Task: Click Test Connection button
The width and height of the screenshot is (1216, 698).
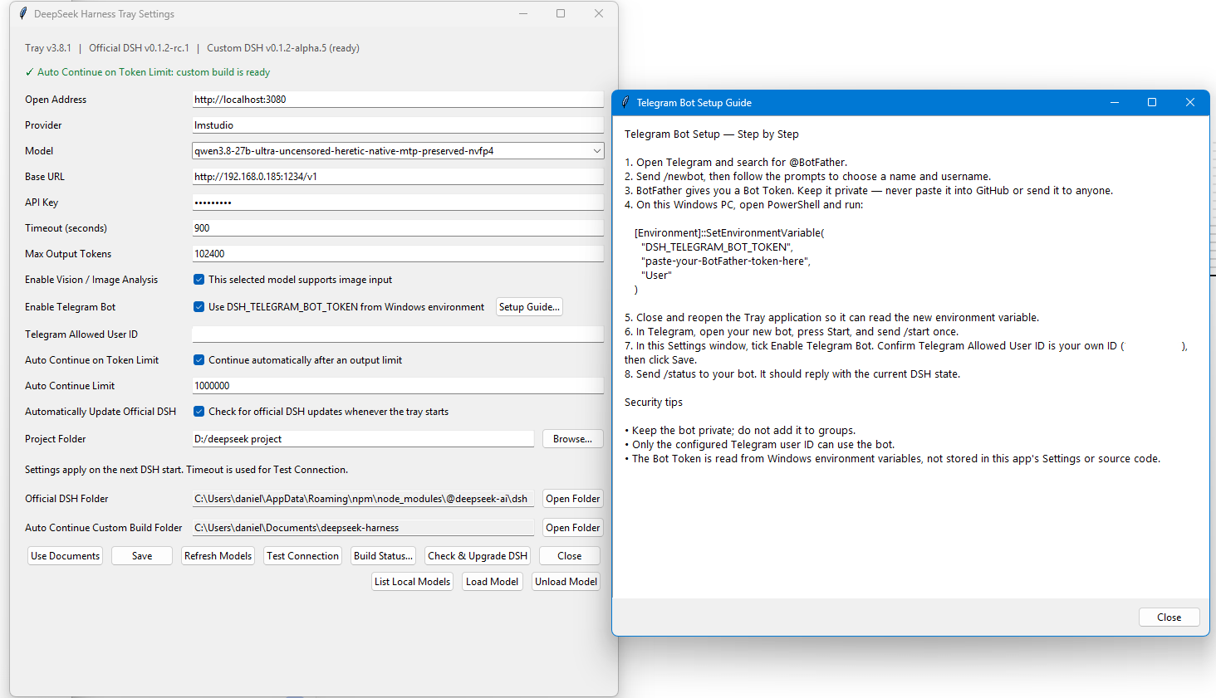Action: pos(302,556)
